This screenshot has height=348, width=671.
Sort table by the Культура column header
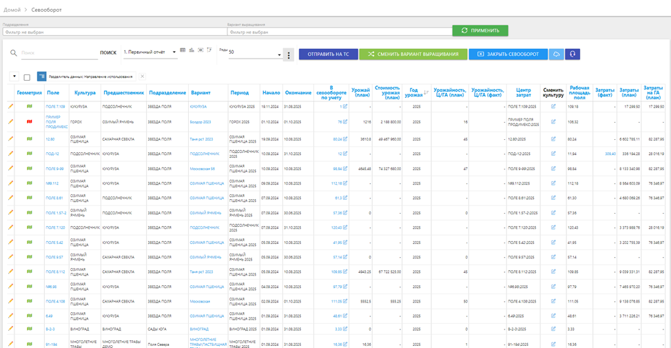[85, 92]
